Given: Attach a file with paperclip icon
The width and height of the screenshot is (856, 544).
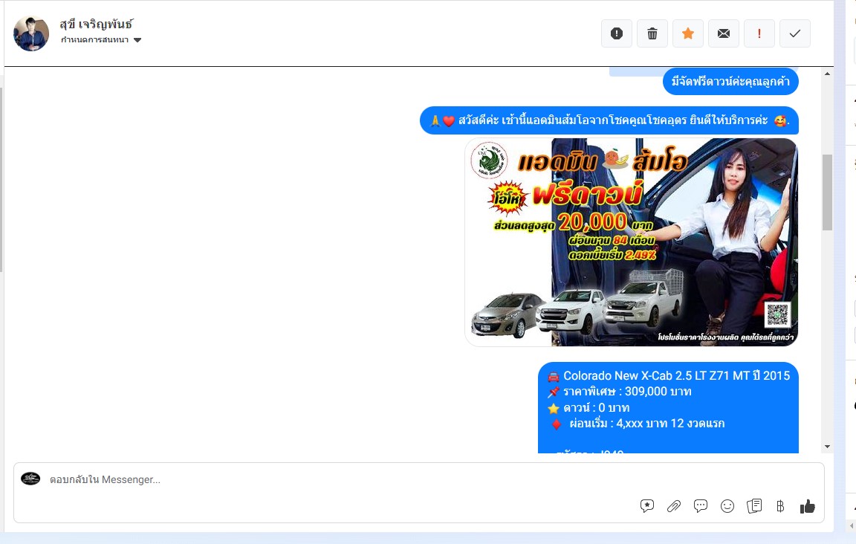Looking at the screenshot, I should tap(674, 506).
